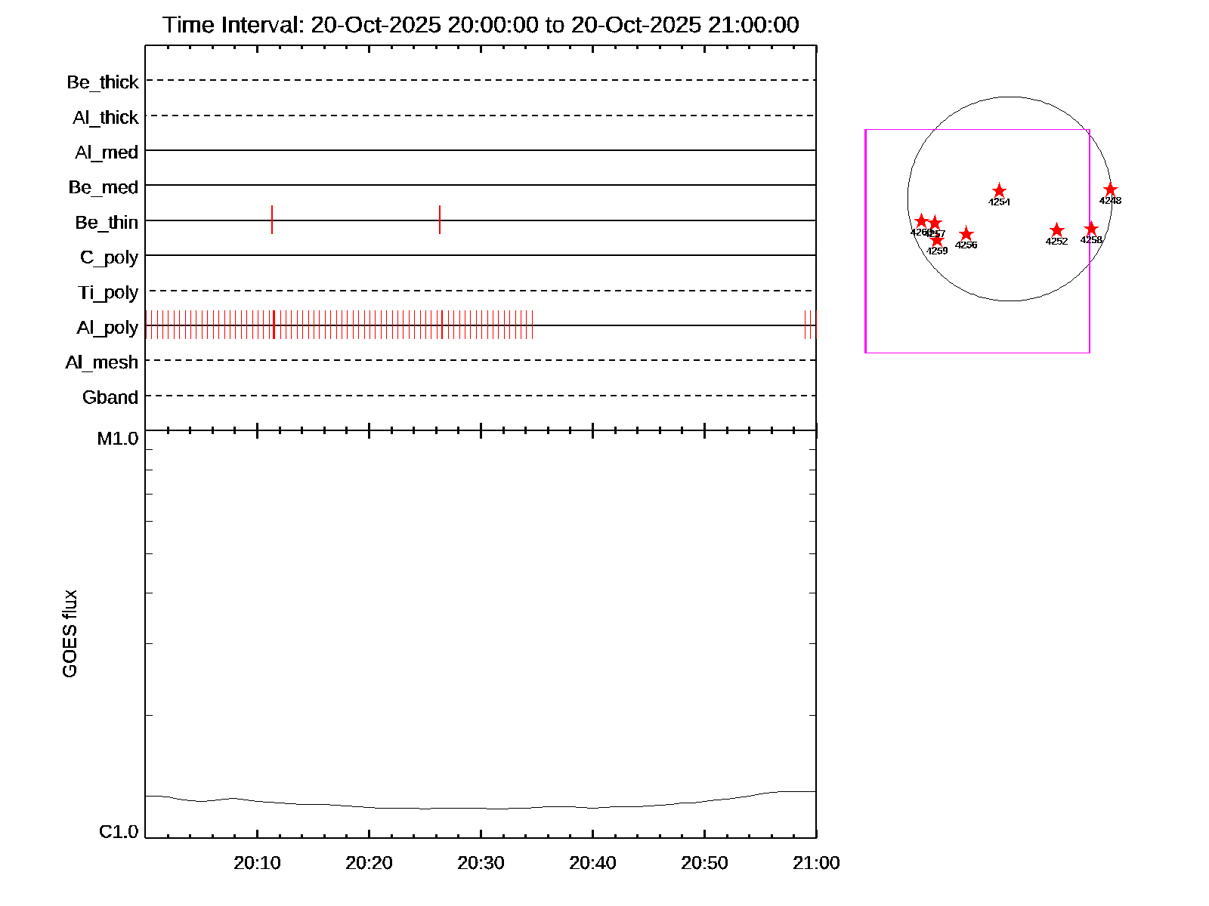Image resolution: width=1209 pixels, height=906 pixels.
Task: Select the active region 4252 star marker
Action: (x=1056, y=230)
